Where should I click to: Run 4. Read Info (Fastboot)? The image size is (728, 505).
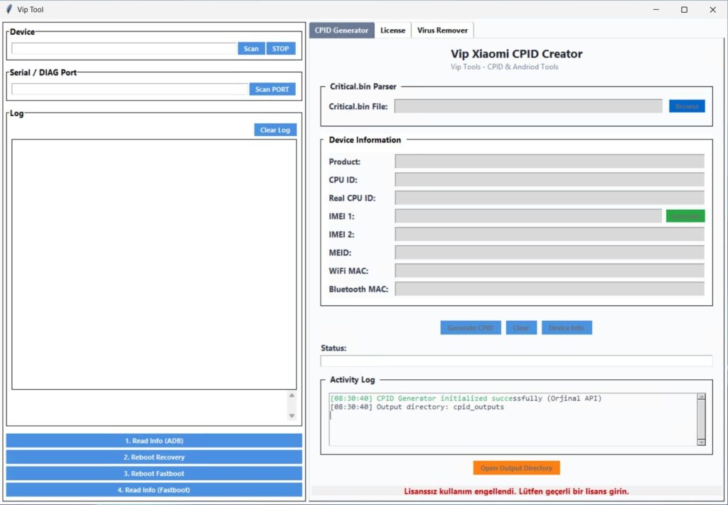pos(154,490)
